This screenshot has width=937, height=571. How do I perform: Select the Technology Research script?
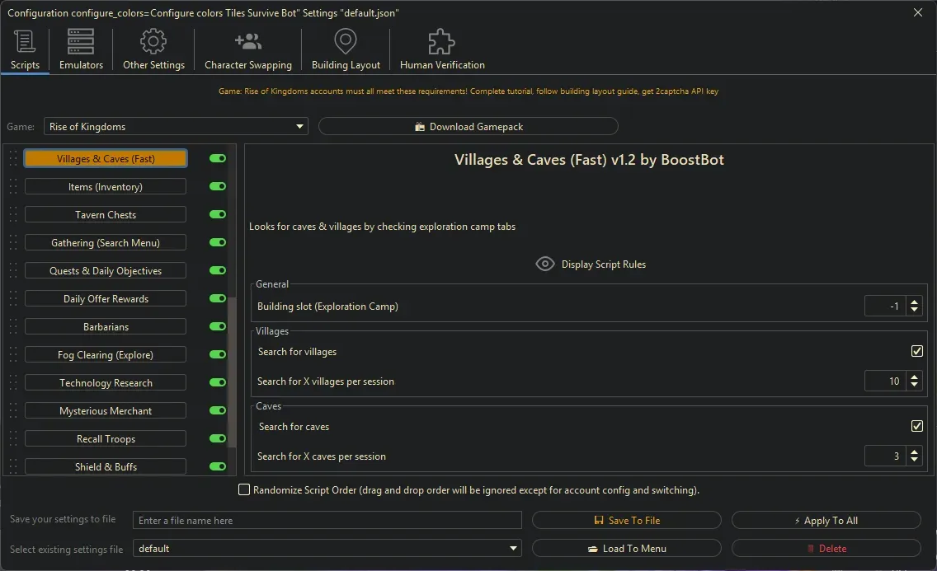pos(106,383)
